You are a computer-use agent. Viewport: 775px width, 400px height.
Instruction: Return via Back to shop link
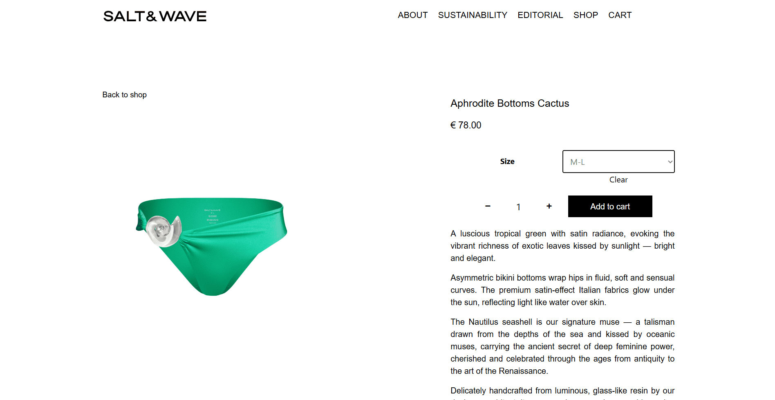pos(124,95)
